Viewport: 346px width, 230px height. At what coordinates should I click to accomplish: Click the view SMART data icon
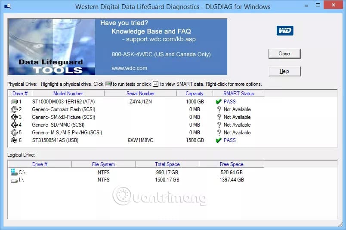155,84
